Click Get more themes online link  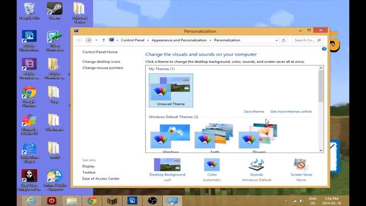(291, 112)
